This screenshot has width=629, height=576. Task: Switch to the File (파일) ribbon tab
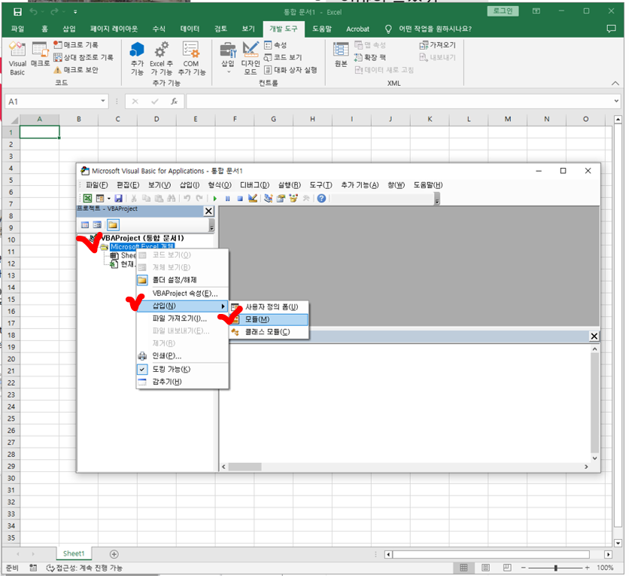(17, 29)
